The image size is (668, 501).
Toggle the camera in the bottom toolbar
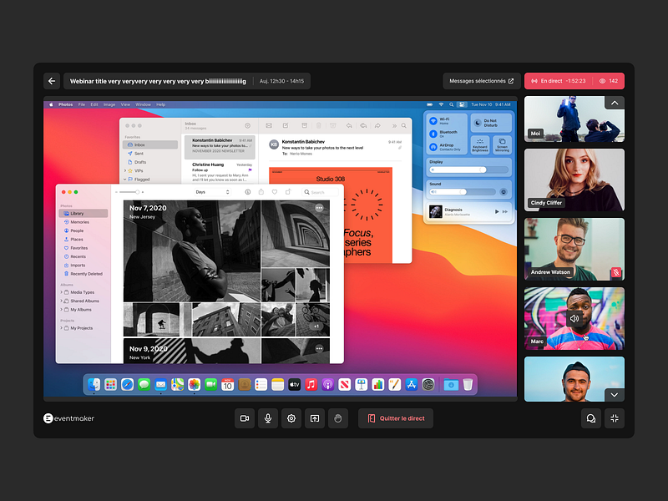click(245, 418)
